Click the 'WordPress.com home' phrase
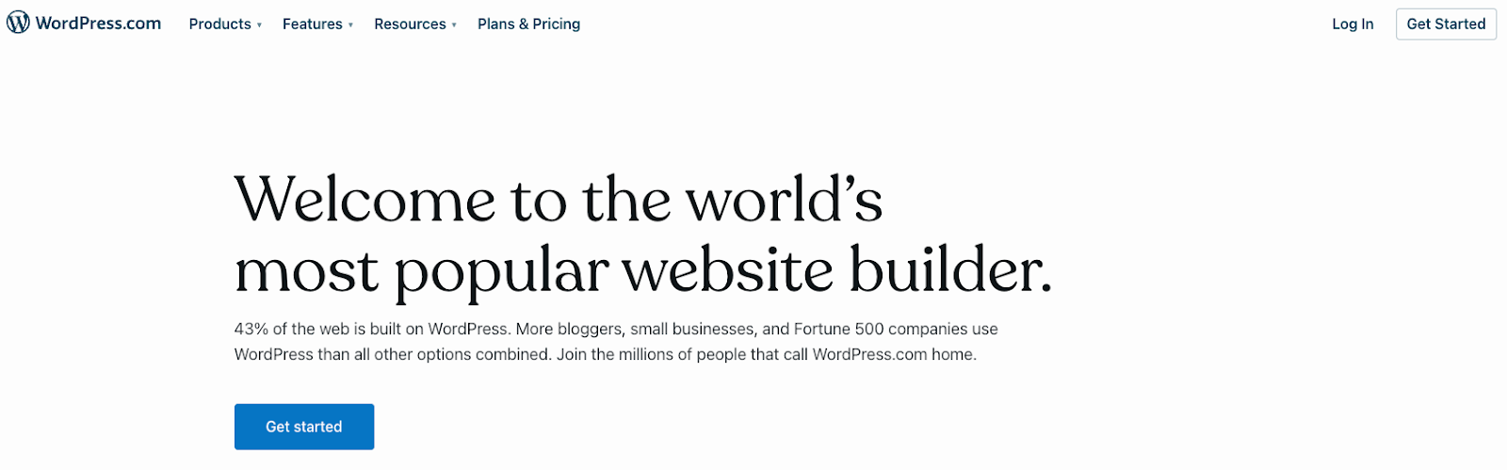The height and width of the screenshot is (470, 1507). point(893,354)
